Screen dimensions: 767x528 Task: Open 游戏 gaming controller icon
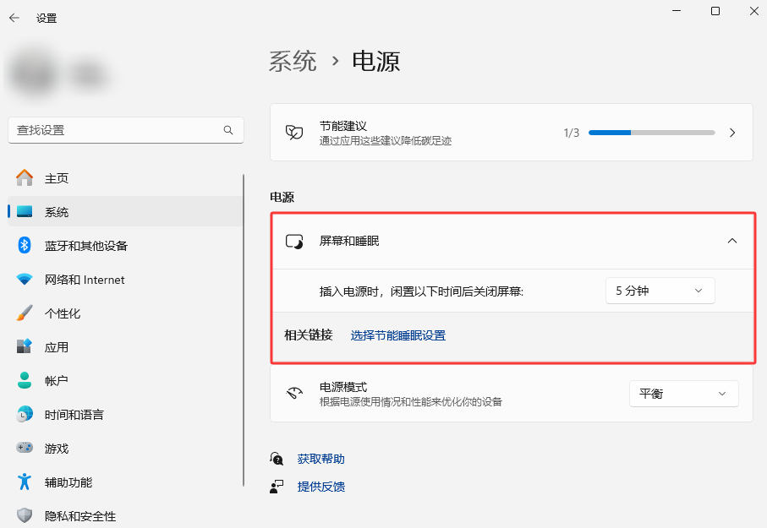[x=25, y=449]
